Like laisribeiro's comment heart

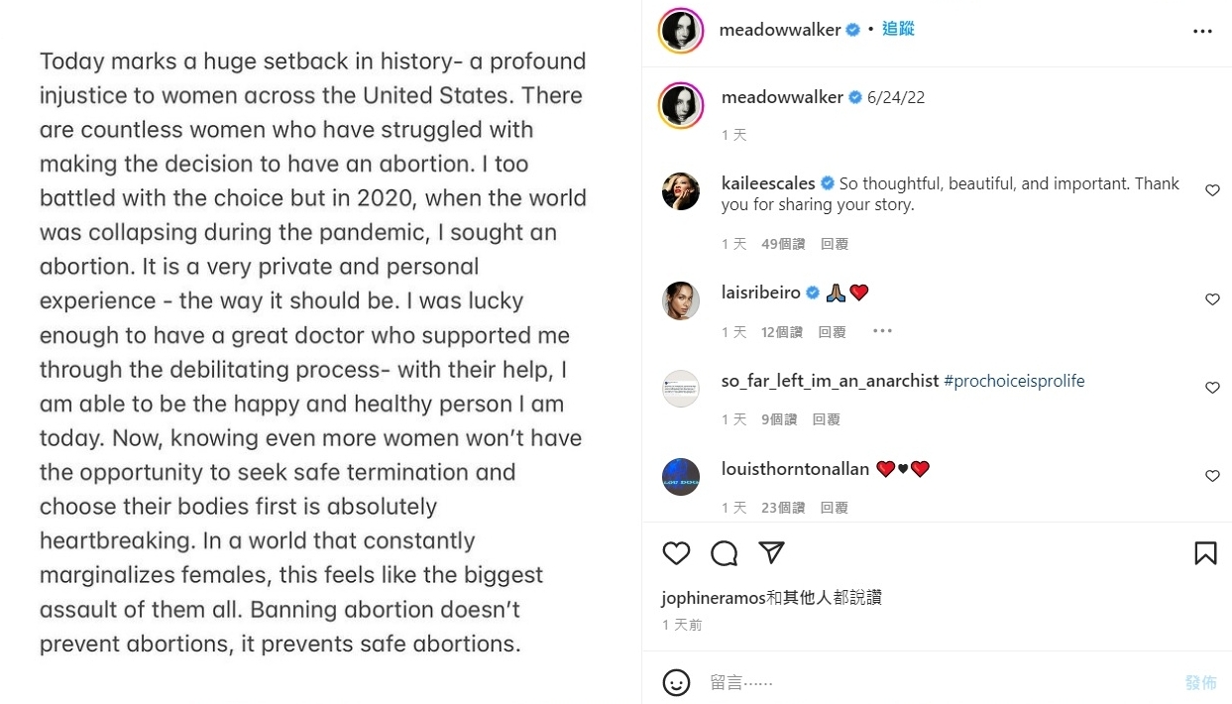pyautogui.click(x=1212, y=299)
